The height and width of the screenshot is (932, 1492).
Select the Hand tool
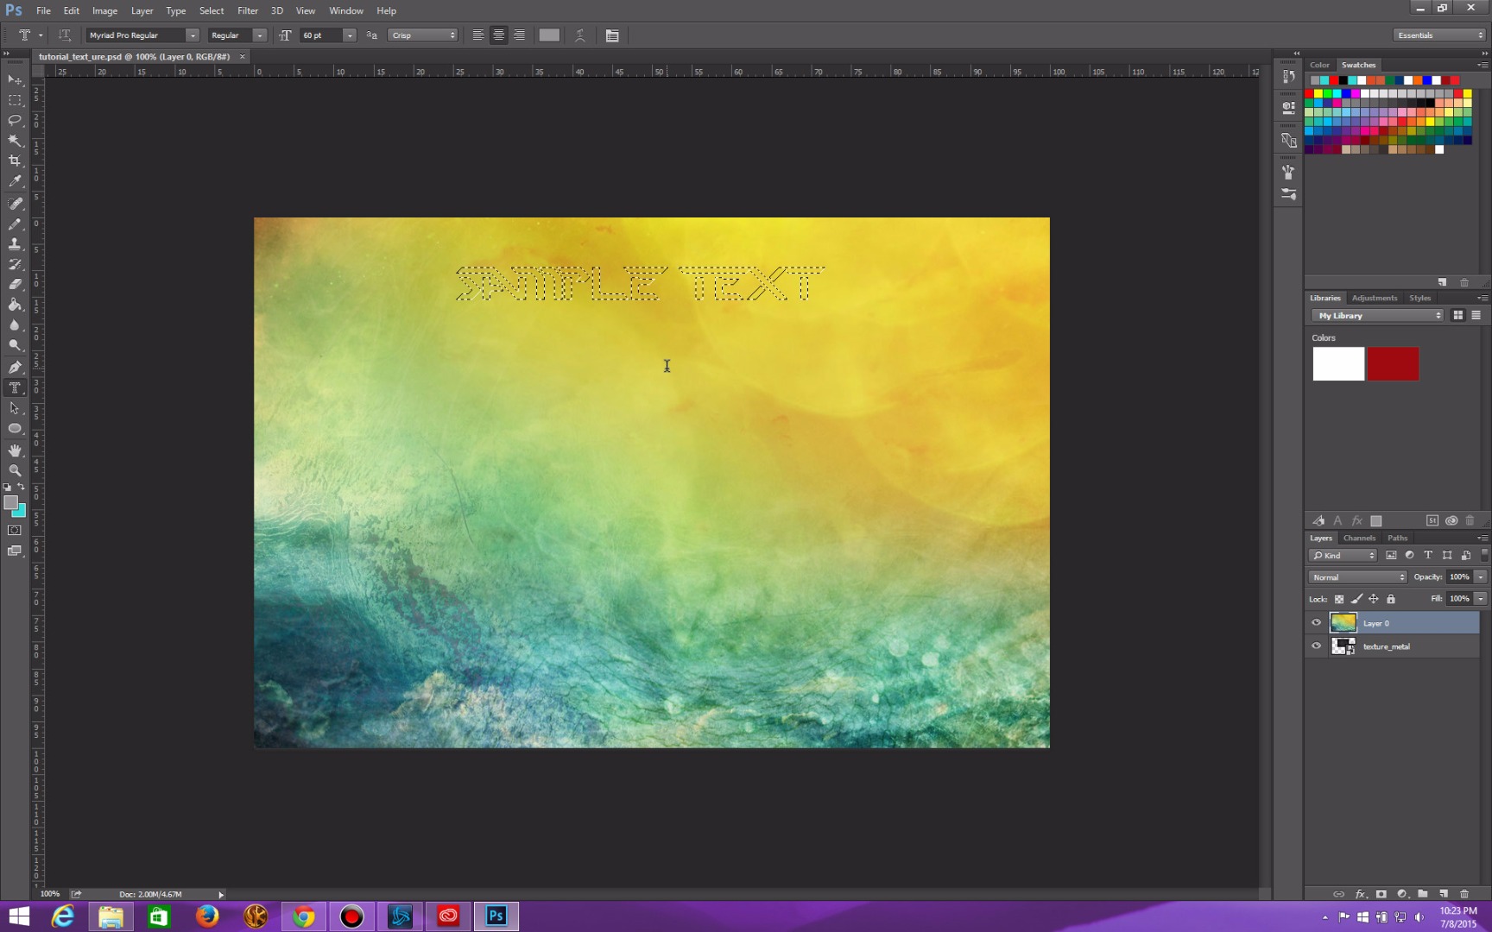[x=15, y=450]
